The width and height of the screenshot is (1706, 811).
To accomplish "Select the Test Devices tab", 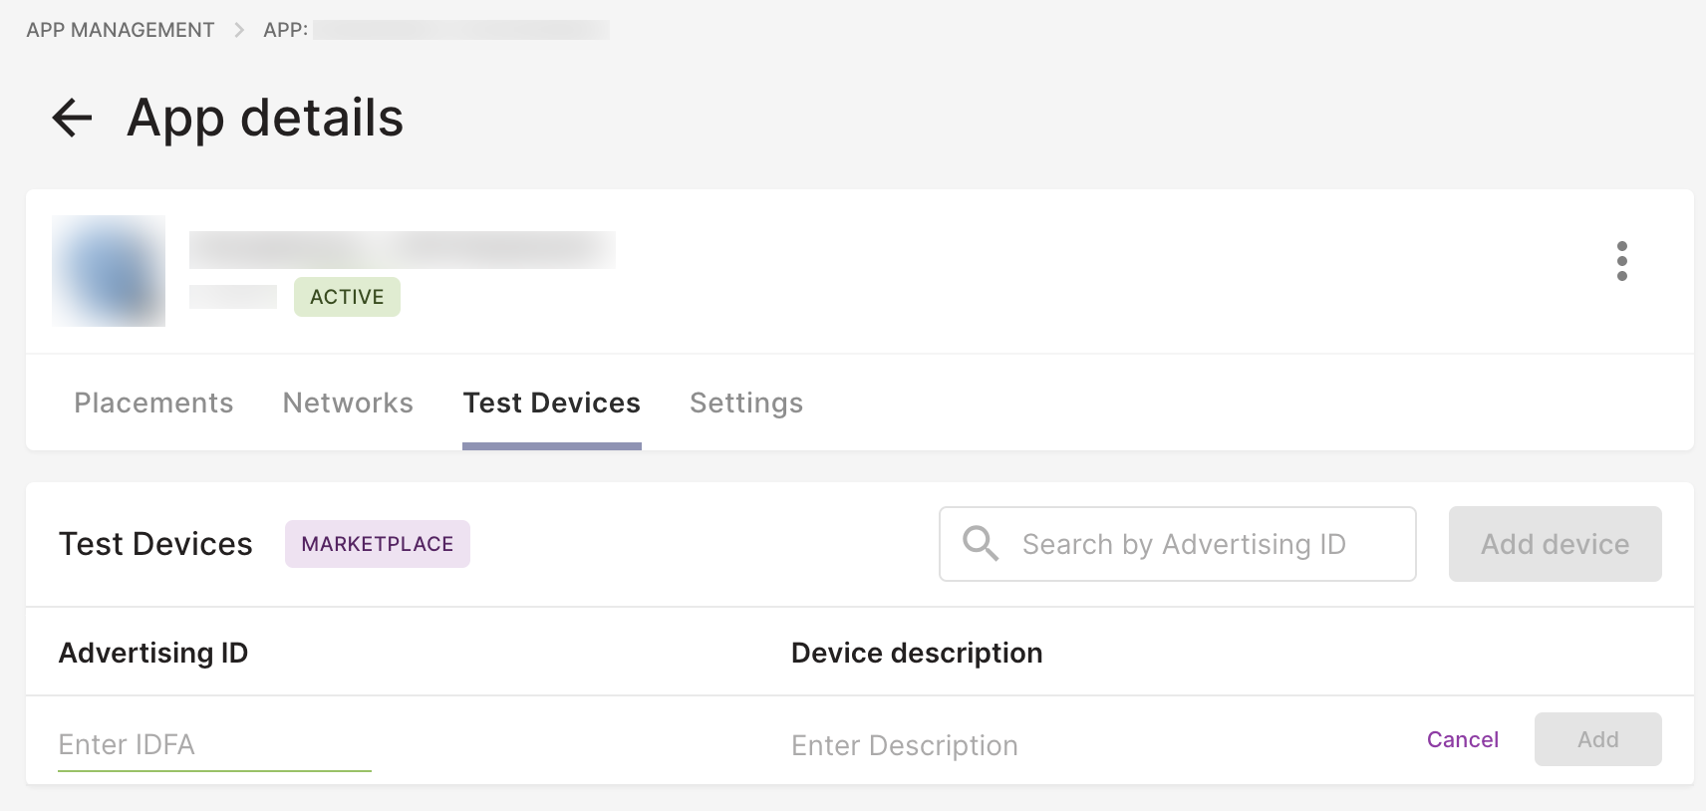I will [551, 403].
